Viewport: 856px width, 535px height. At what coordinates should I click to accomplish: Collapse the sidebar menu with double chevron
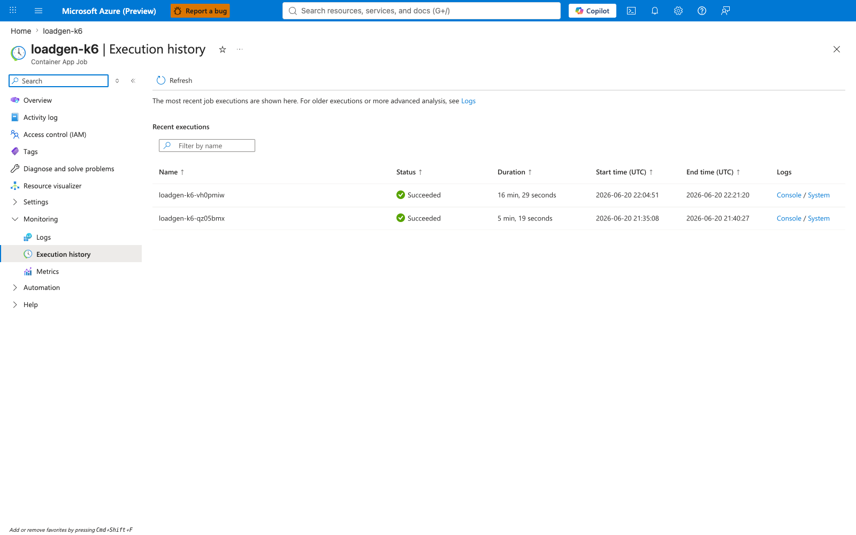pyautogui.click(x=133, y=81)
